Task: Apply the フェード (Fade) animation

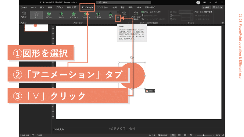Action: pyautogui.click(x=61, y=15)
